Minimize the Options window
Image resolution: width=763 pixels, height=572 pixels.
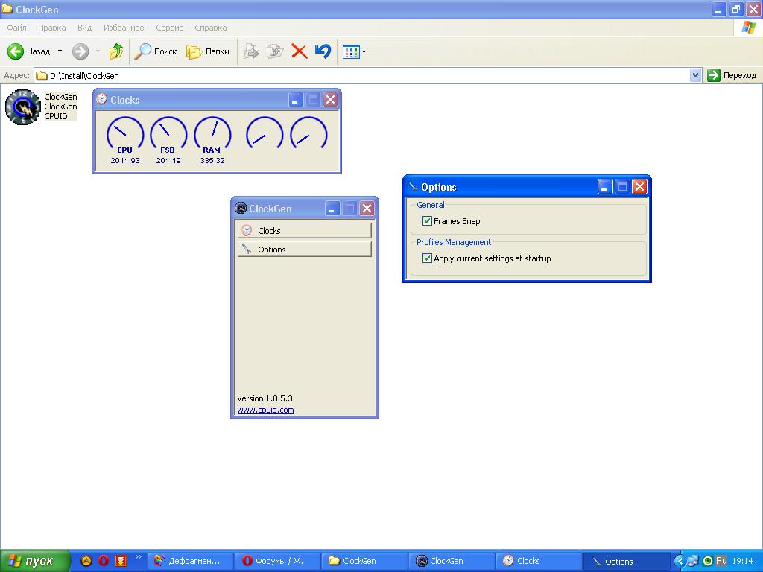(x=605, y=187)
